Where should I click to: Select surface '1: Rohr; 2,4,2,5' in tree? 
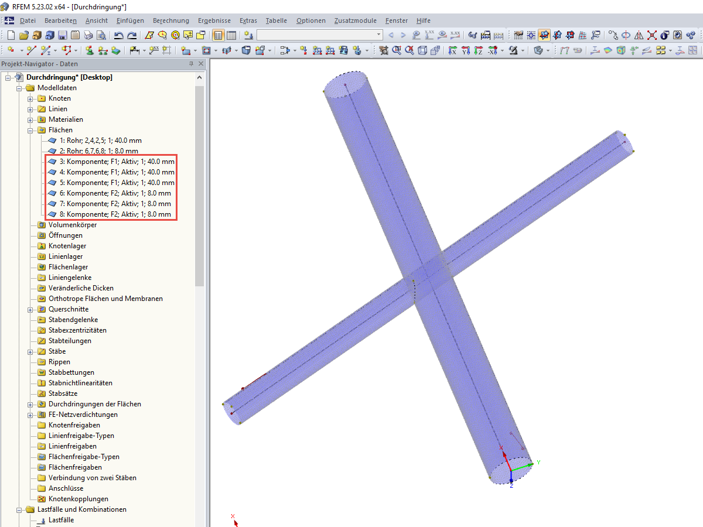click(x=100, y=141)
